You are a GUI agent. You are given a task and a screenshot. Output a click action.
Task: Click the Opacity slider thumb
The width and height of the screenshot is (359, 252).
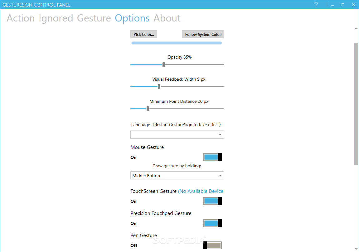pyautogui.click(x=164, y=65)
